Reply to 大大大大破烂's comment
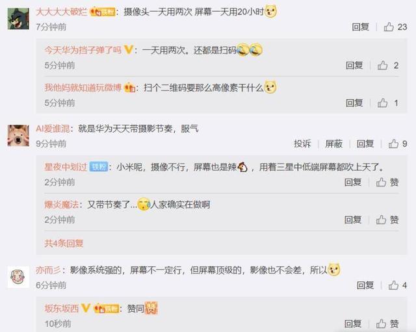416x332 pixels. [x=360, y=27]
